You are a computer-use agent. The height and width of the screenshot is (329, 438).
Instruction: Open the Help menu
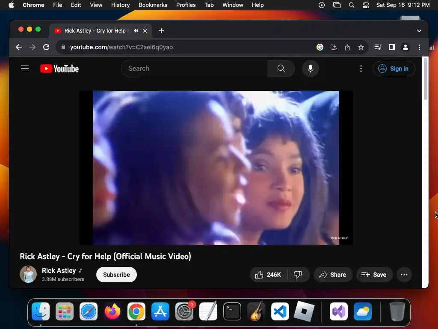tap(257, 5)
